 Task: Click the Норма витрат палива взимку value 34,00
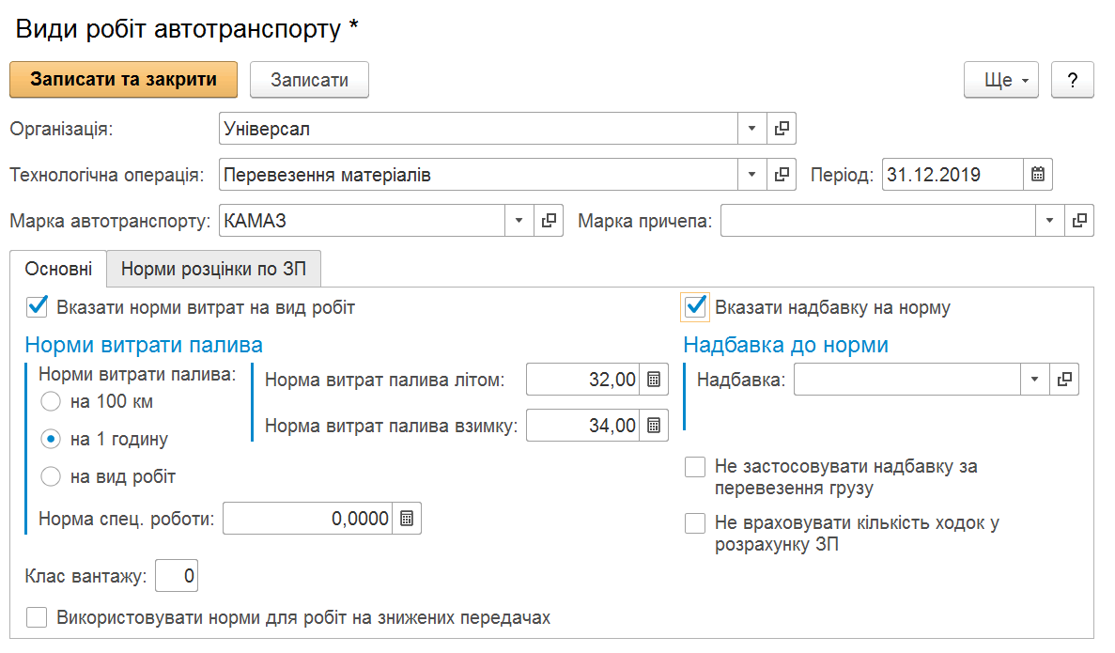[x=583, y=426]
